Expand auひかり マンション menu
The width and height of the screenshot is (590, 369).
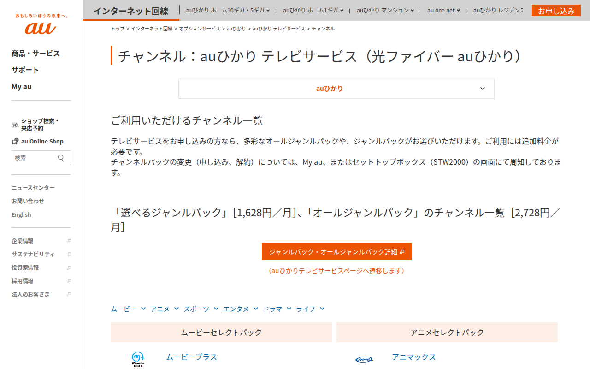coord(385,10)
